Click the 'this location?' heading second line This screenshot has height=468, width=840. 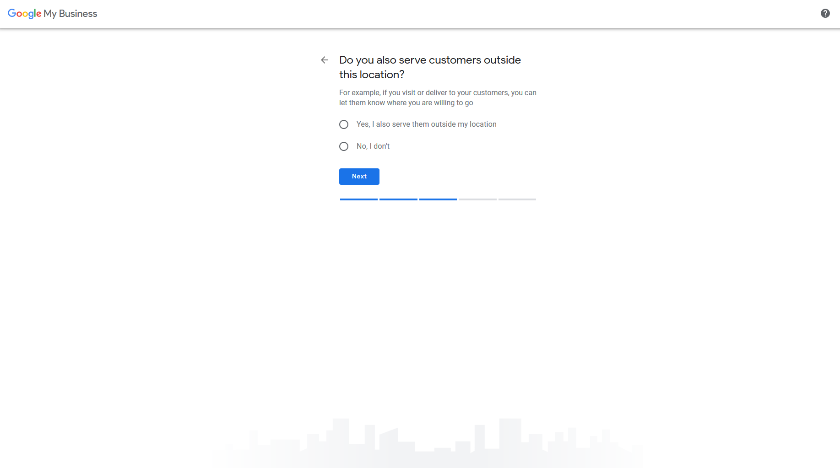371,75
